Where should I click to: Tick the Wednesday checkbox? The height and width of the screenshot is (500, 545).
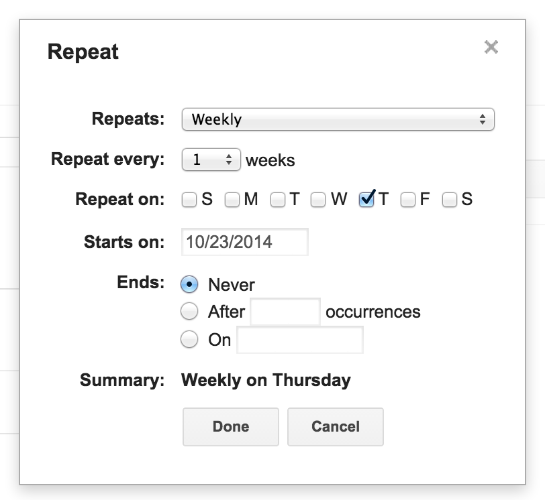point(318,200)
